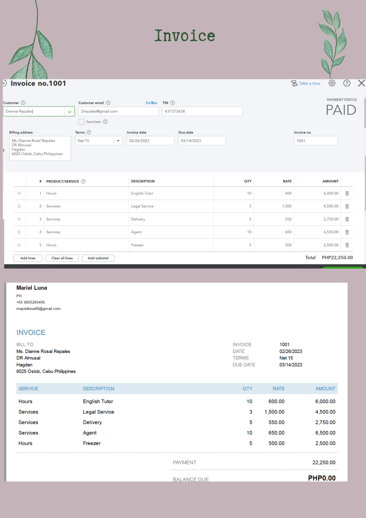
Task: Click the rate 600 in the form table
Action: pos(288,193)
